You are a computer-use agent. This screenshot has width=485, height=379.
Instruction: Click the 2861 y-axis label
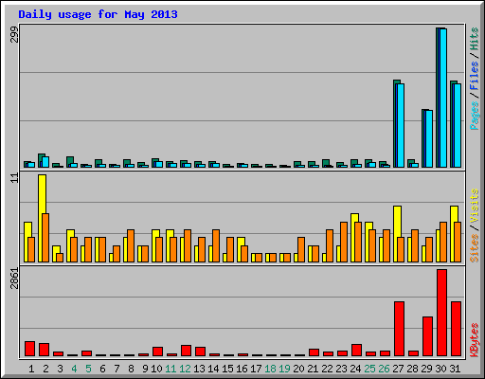tap(14, 278)
